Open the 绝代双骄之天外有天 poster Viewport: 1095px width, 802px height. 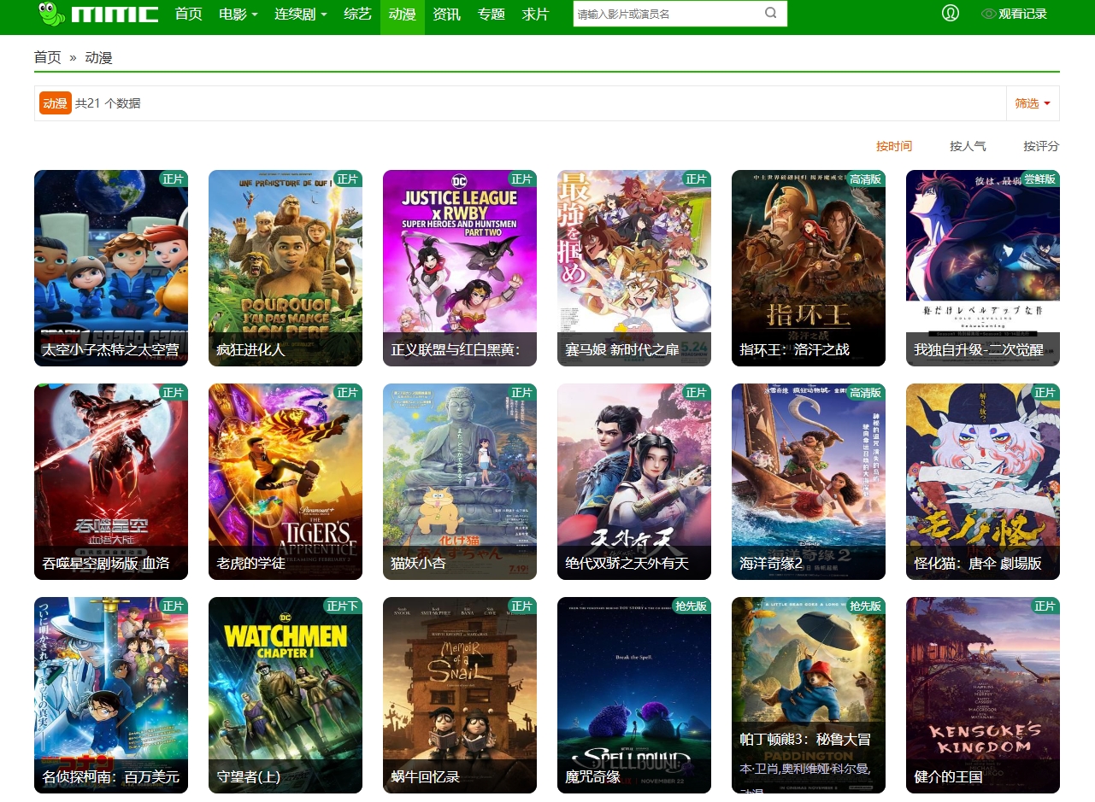click(634, 482)
